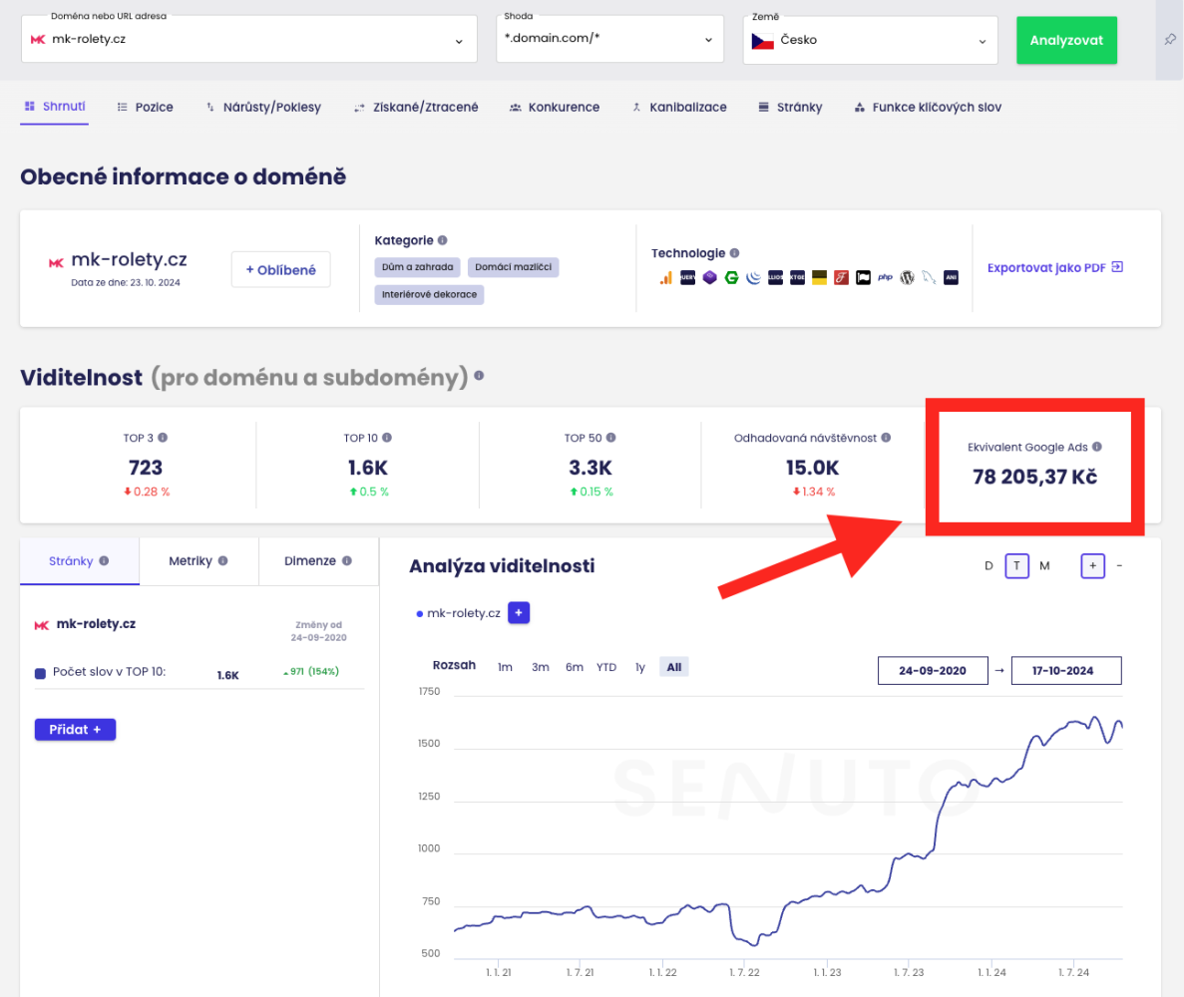Click the Stránky panel tab info icon
1184x997 pixels.
[104, 560]
